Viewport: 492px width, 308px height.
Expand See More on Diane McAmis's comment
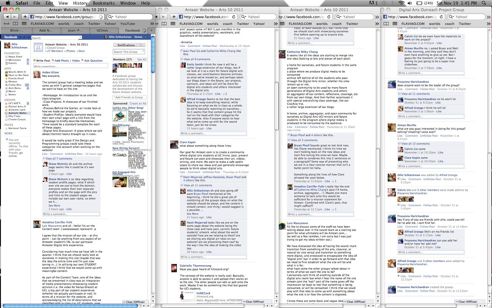(x=54, y=206)
